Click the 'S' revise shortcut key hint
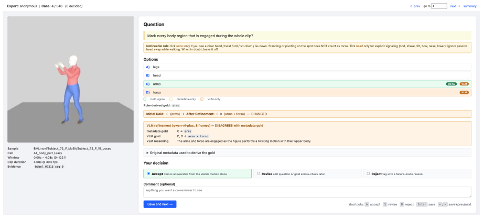Viewport: 483px width, 218px height. 385,204
